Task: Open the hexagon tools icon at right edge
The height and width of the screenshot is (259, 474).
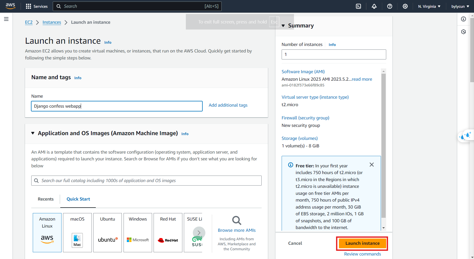Action: 463,32
